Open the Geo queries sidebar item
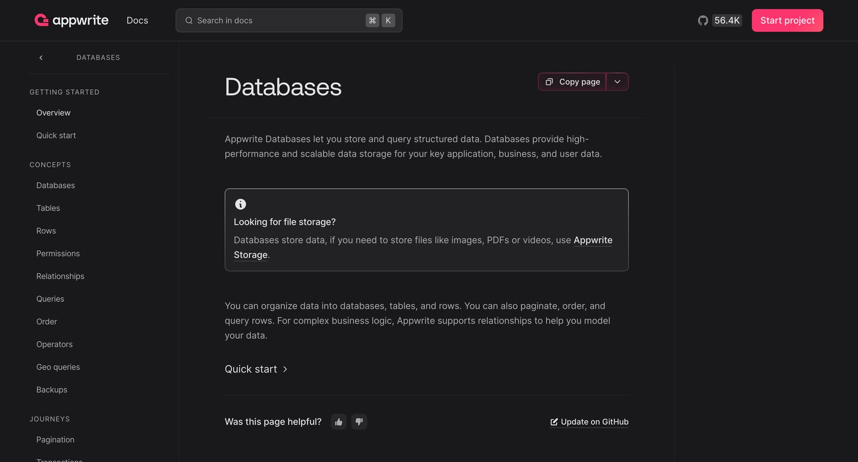 tap(58, 367)
